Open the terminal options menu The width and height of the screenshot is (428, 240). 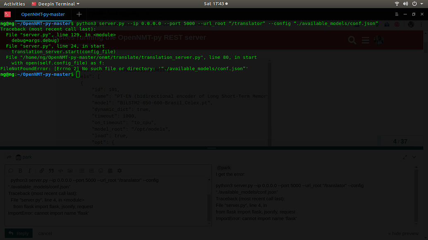pyautogui.click(x=396, y=14)
